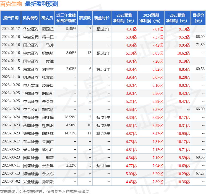
Task: Click 申万宏源 institution cell
Action: 31,85
